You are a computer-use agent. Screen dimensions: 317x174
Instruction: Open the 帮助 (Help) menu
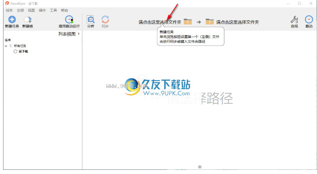[x=64, y=10]
